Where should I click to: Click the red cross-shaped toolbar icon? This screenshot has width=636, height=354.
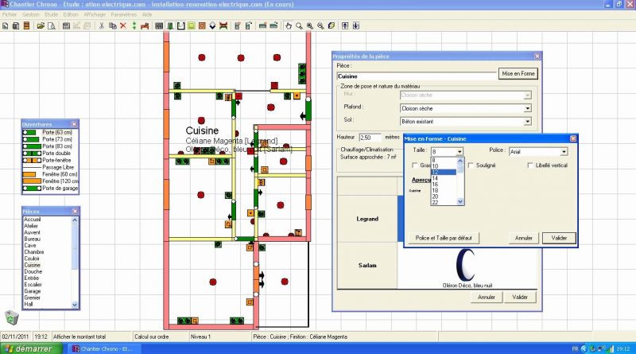click(x=223, y=25)
